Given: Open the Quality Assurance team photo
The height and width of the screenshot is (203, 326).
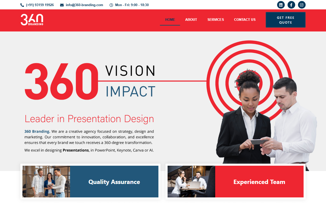Looking at the screenshot, I should (x=46, y=182).
